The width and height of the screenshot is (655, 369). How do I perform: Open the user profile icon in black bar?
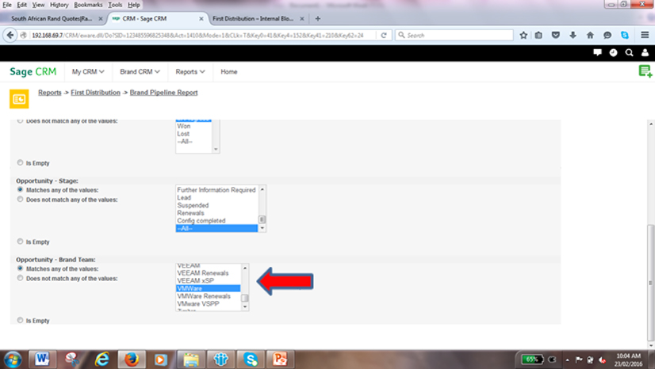coord(645,52)
